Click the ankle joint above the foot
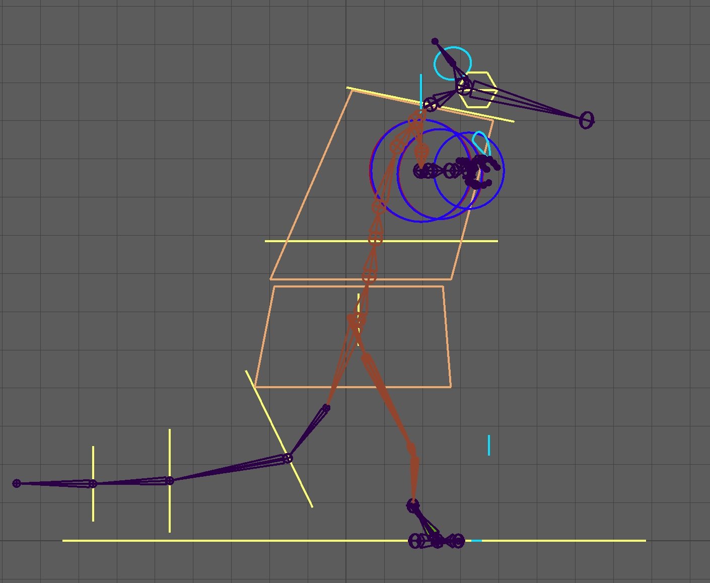This screenshot has width=710, height=583. pyautogui.click(x=413, y=505)
